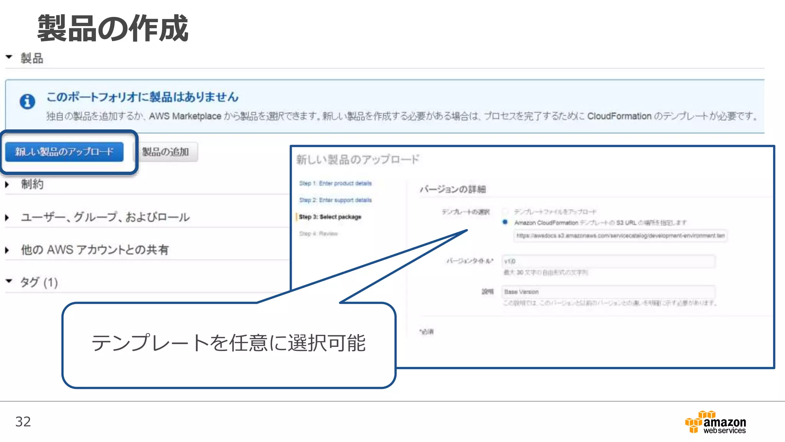Click the バージョンの詳細 heading
The height and width of the screenshot is (442, 785).
pos(453,189)
